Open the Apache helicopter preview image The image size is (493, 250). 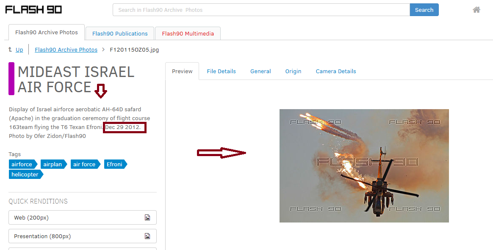(x=364, y=166)
